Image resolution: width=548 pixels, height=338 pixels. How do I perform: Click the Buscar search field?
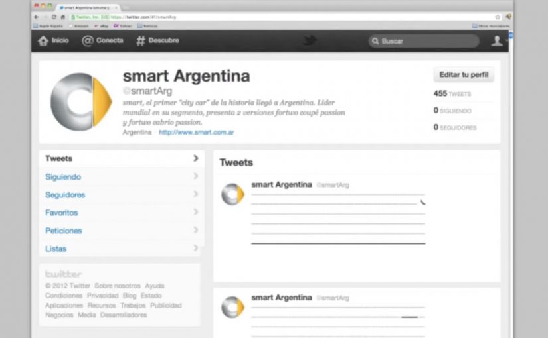[x=424, y=41]
